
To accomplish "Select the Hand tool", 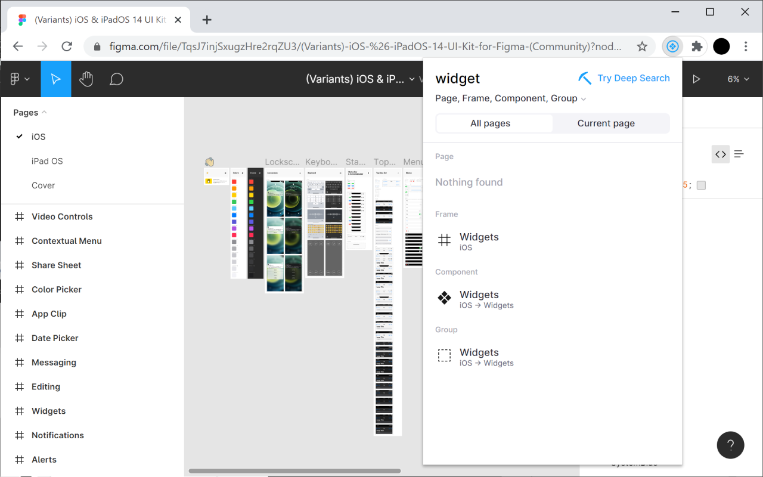I will (x=86, y=79).
